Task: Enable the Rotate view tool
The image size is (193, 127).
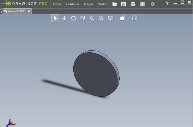Action: tap(73, 18)
